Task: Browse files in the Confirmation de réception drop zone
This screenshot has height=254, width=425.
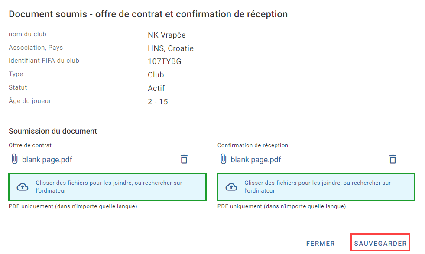Action: pos(316,187)
